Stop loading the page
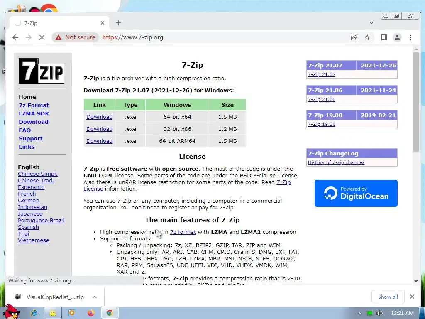 pyautogui.click(x=42, y=37)
